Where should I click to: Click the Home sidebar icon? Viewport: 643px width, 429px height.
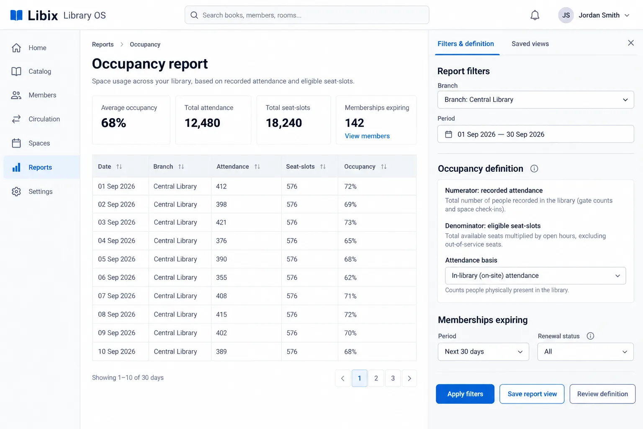(x=16, y=48)
